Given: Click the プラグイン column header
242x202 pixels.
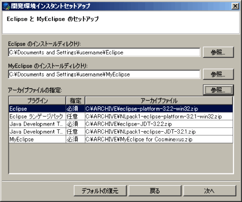Looking at the screenshot, I should click(x=37, y=101).
